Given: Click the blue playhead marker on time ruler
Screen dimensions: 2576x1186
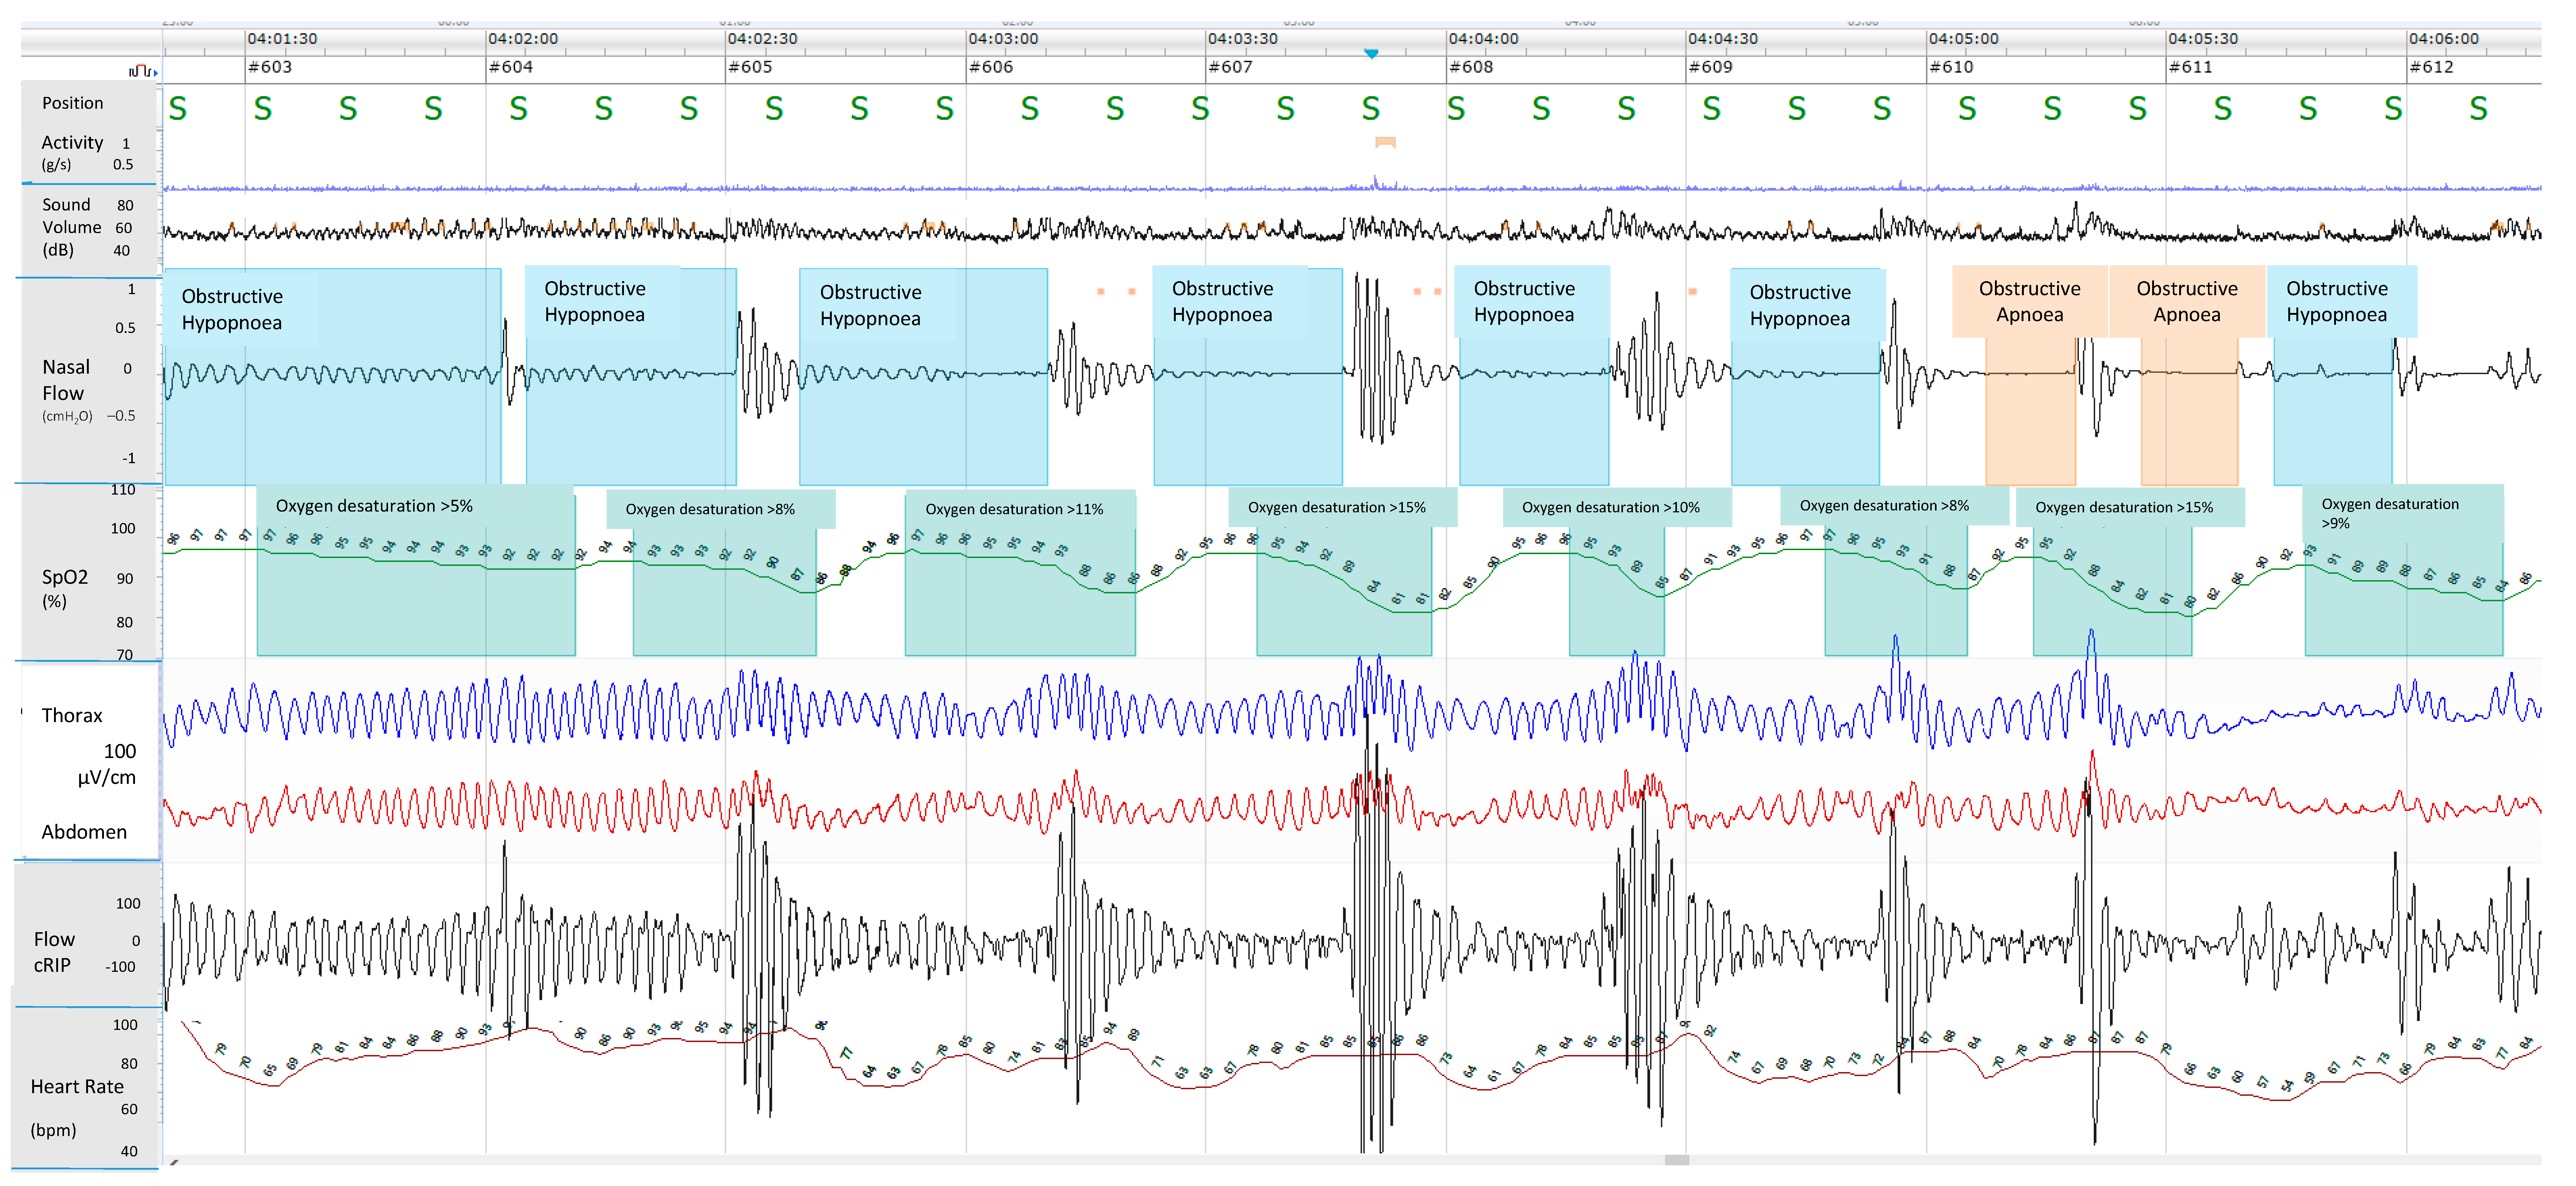Looking at the screenshot, I should (1371, 53).
